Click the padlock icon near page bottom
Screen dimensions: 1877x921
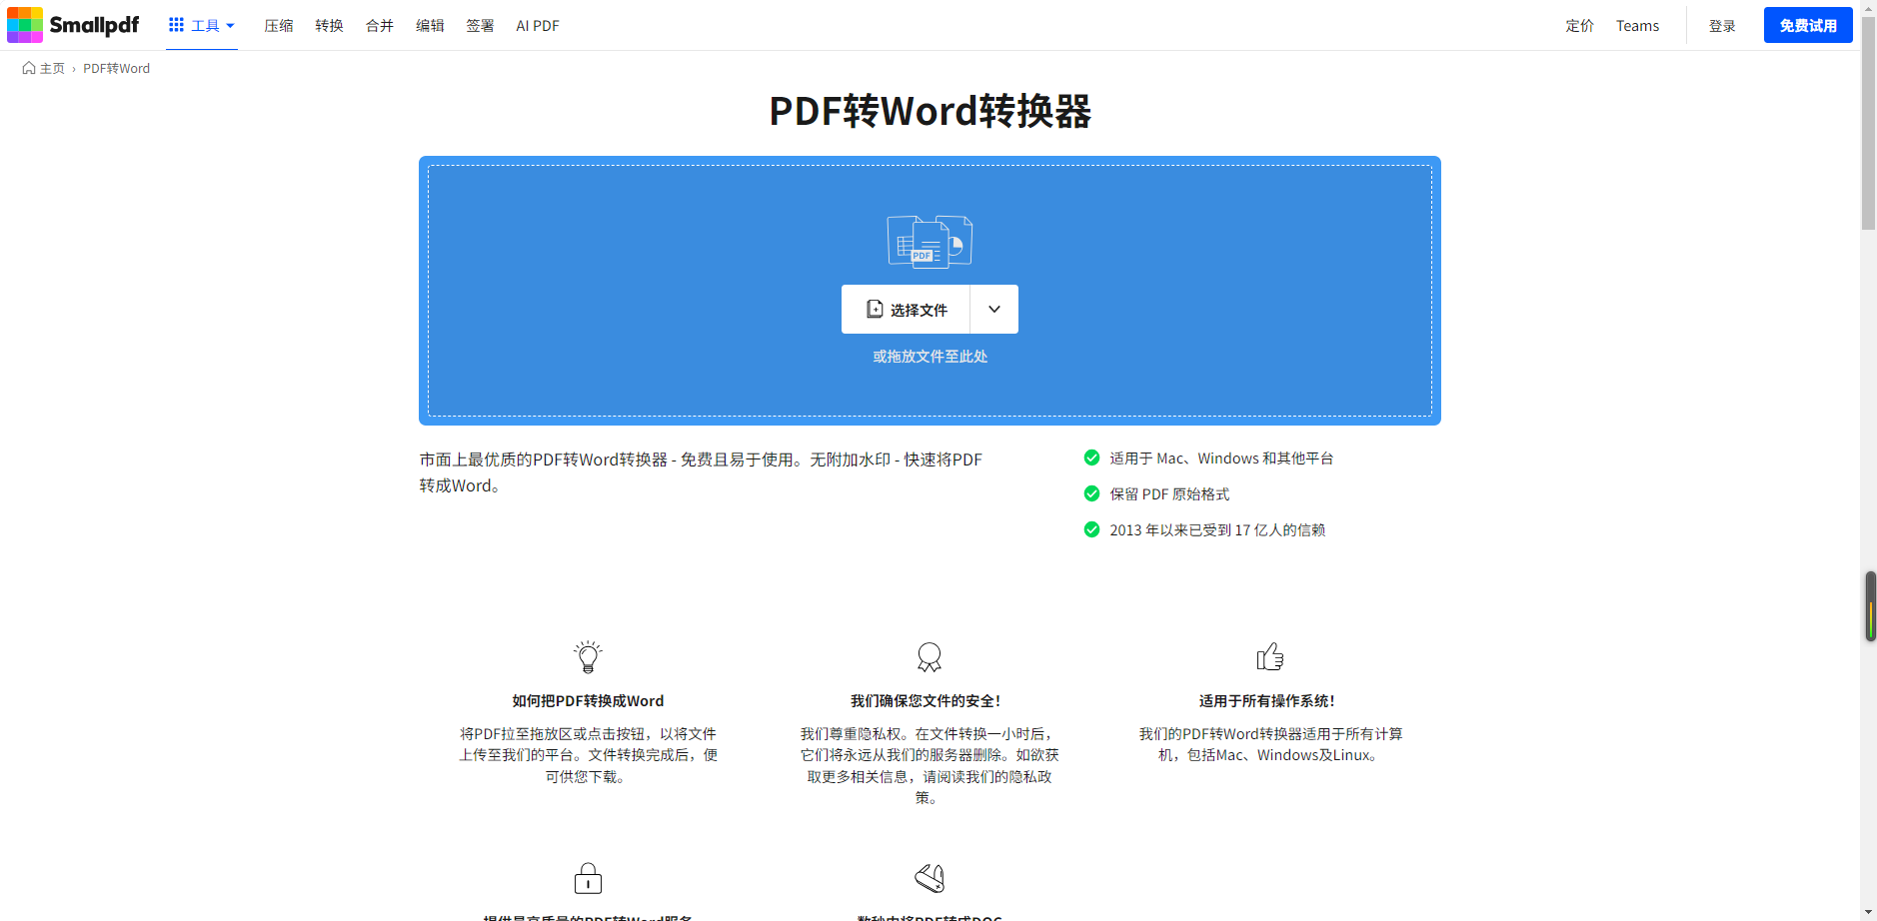tap(588, 879)
